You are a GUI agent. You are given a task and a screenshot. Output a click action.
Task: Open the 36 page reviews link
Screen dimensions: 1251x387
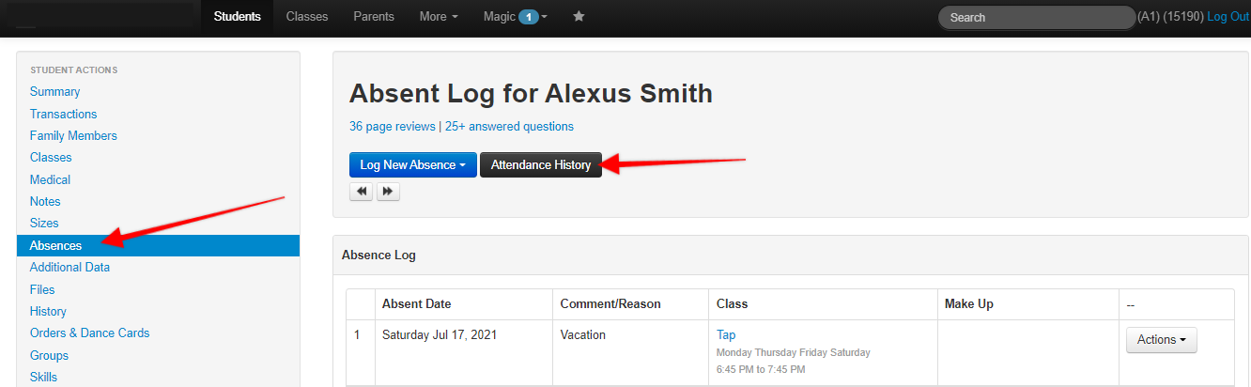[393, 126]
